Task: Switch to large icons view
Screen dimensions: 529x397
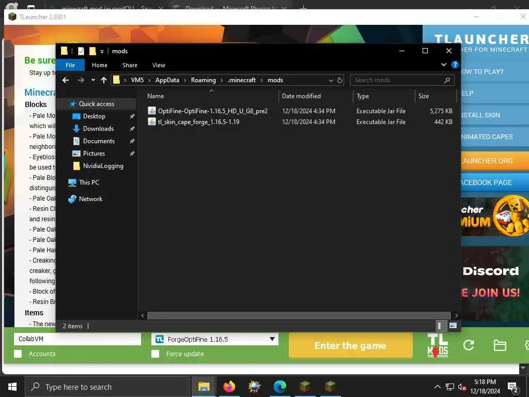Action: [x=453, y=326]
